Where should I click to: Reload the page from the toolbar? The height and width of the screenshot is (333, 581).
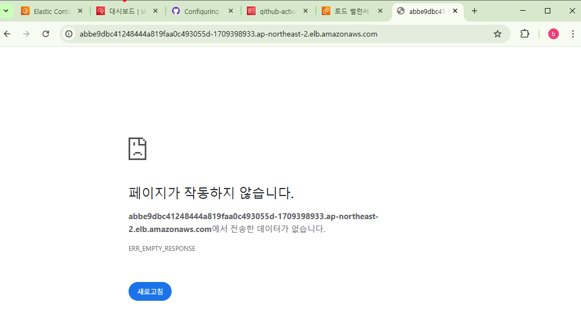46,34
